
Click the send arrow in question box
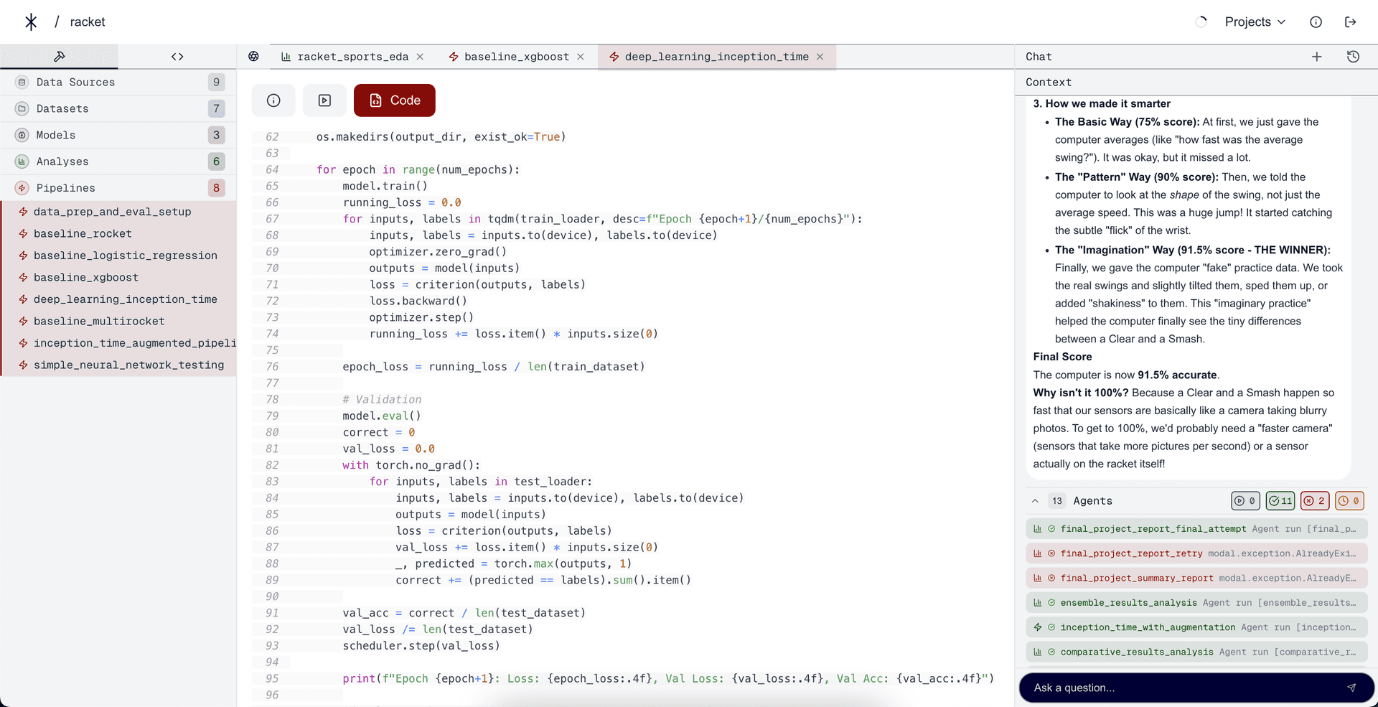(1351, 688)
